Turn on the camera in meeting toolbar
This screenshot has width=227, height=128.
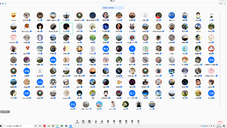point(83,122)
